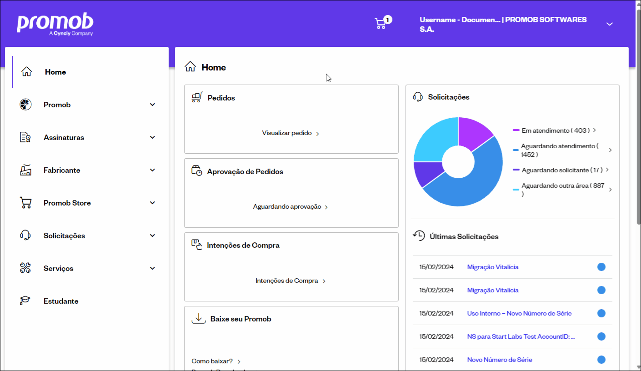
Task: Click the Promob Store cart icon in sidebar
Action: [26, 203]
